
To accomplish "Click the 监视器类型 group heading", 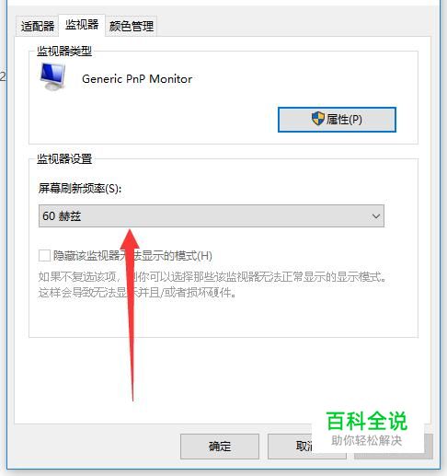I will pos(64,51).
